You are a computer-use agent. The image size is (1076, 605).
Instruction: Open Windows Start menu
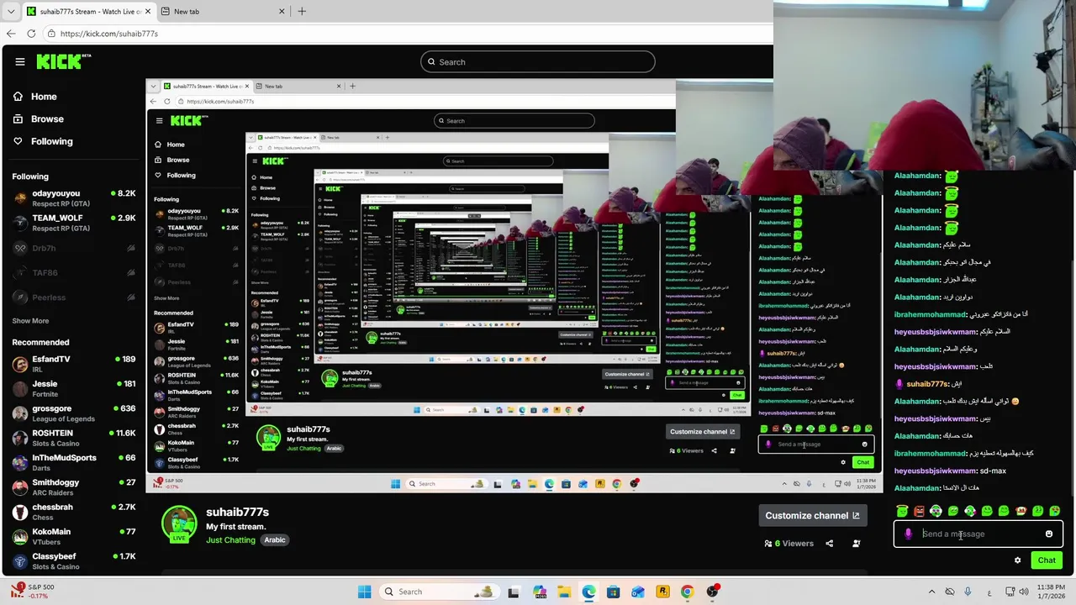point(364,592)
